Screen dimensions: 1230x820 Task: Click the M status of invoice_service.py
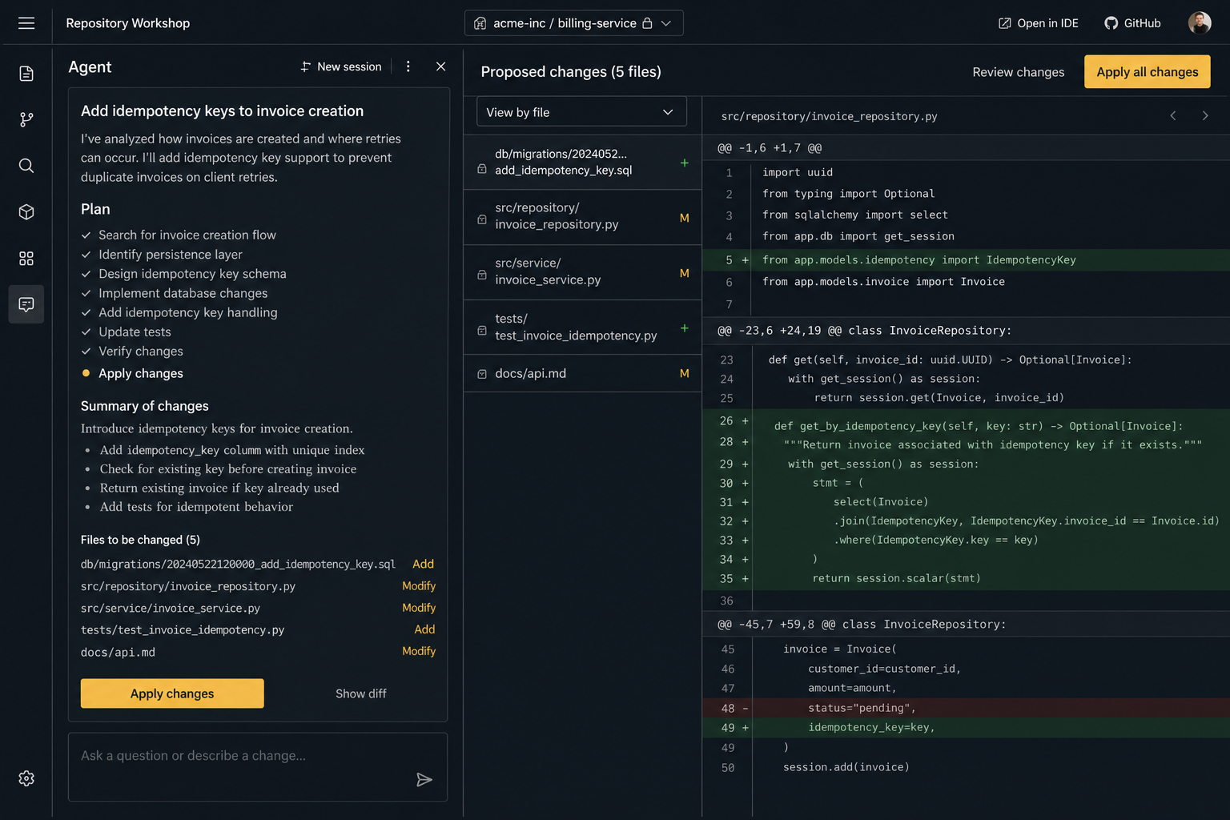(685, 273)
